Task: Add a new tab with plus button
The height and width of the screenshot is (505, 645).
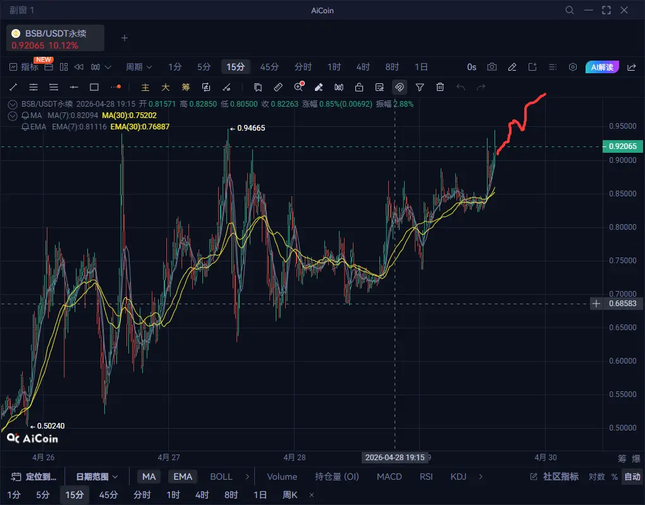Action: (125, 38)
